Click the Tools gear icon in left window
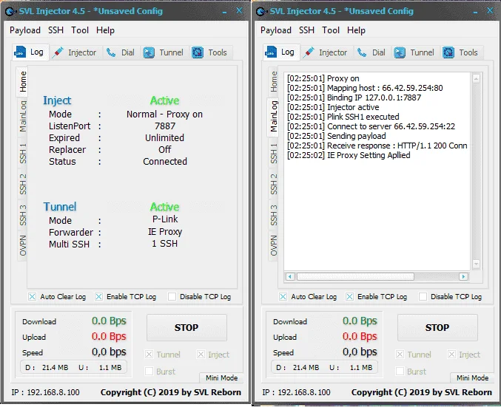501x407 pixels. click(198, 52)
